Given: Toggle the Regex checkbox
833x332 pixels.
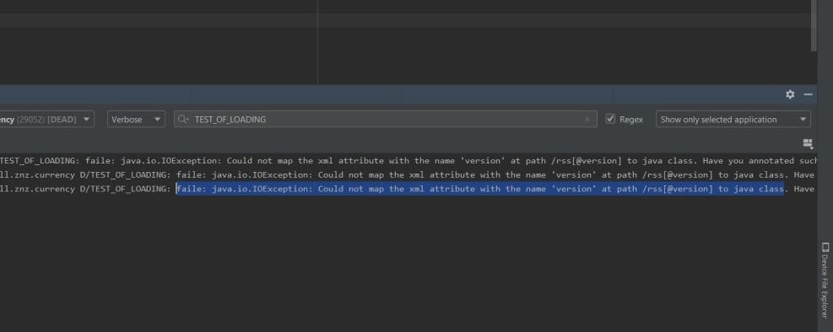Looking at the screenshot, I should click(x=610, y=119).
